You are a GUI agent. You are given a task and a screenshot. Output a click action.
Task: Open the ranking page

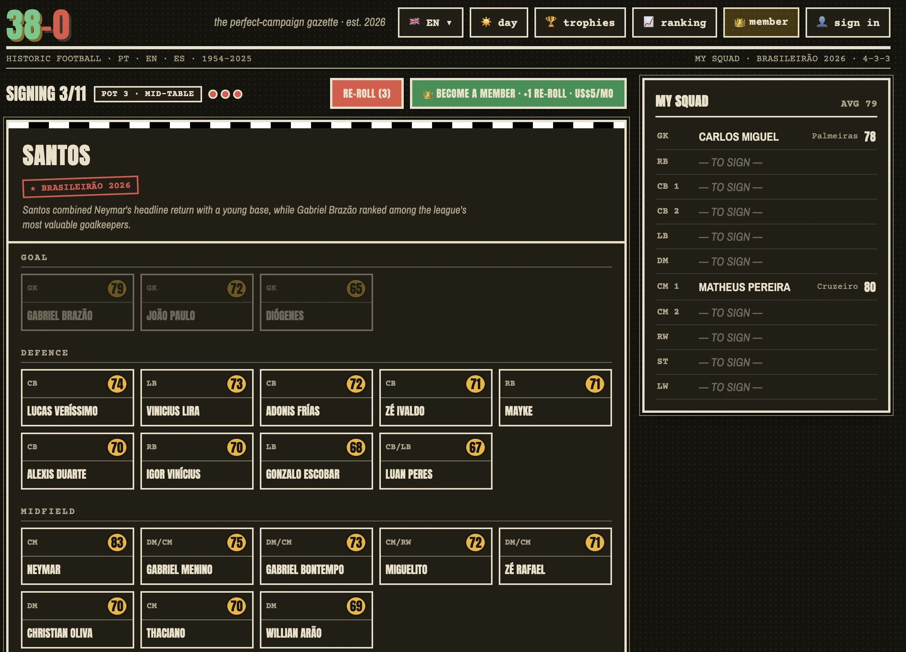tap(674, 23)
